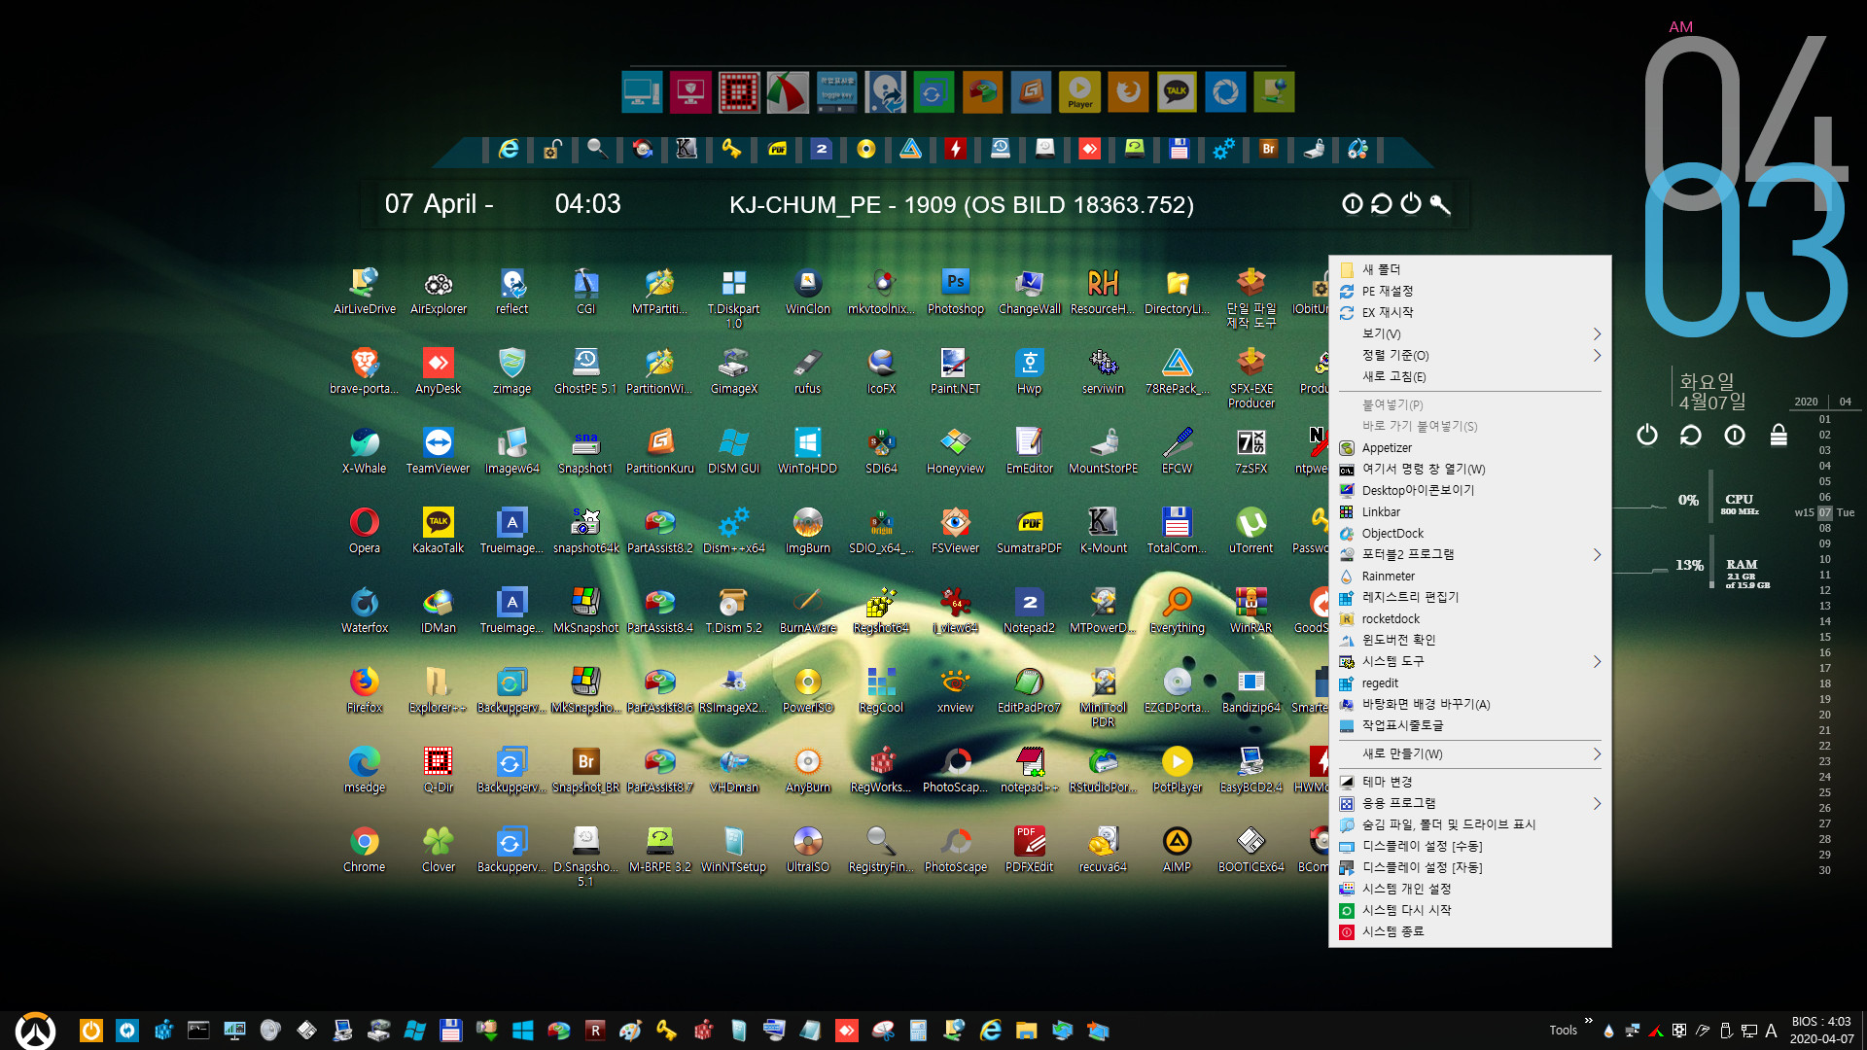Select ObjectDock from the context menu
Viewport: 1867px width, 1050px height.
pyautogui.click(x=1469, y=533)
